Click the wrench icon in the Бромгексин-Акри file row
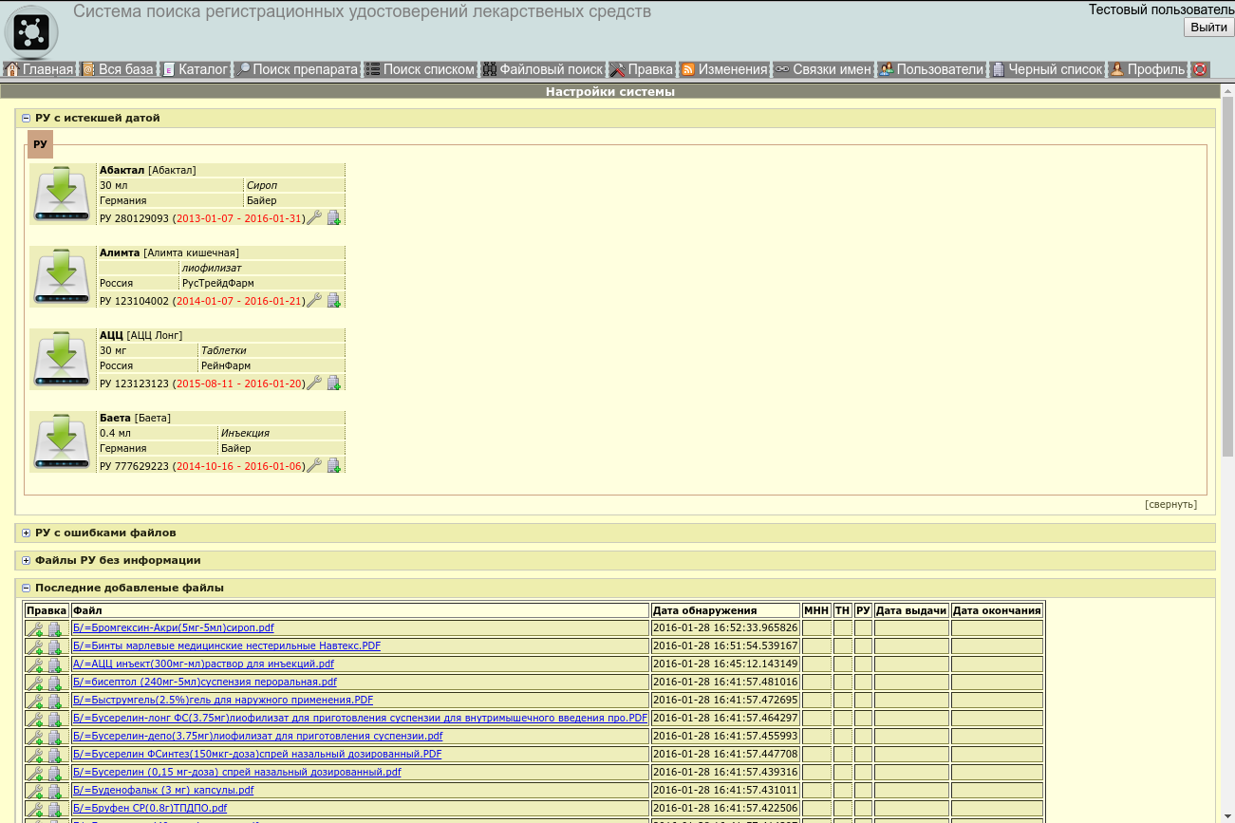 click(36, 629)
